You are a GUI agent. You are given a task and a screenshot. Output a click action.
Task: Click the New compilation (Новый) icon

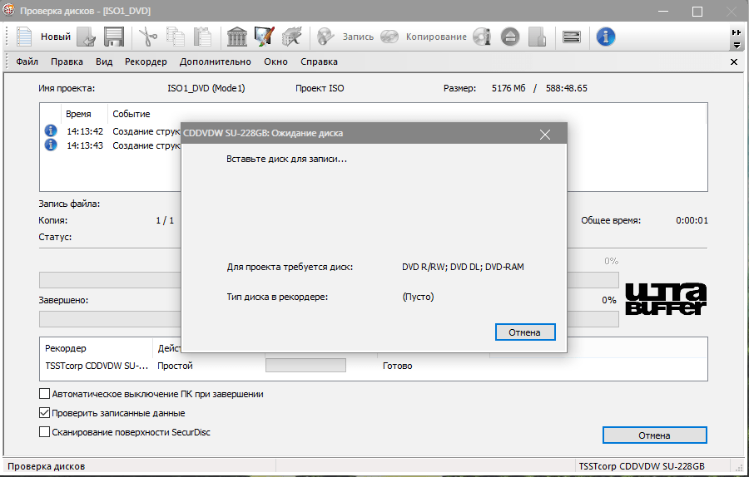pyautogui.click(x=24, y=37)
